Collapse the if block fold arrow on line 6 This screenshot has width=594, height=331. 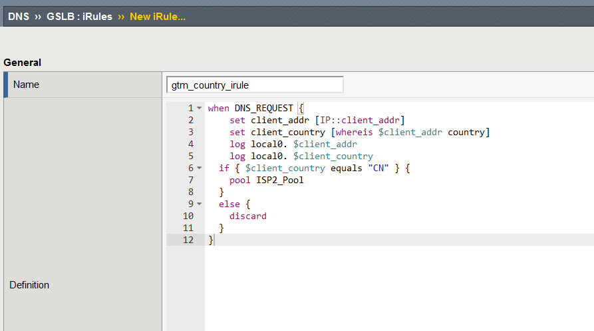pyautogui.click(x=200, y=168)
